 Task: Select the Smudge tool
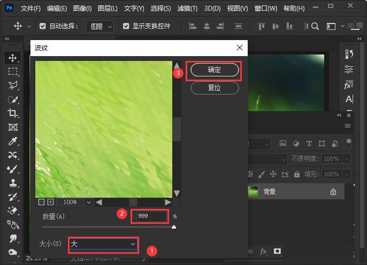[13, 239]
